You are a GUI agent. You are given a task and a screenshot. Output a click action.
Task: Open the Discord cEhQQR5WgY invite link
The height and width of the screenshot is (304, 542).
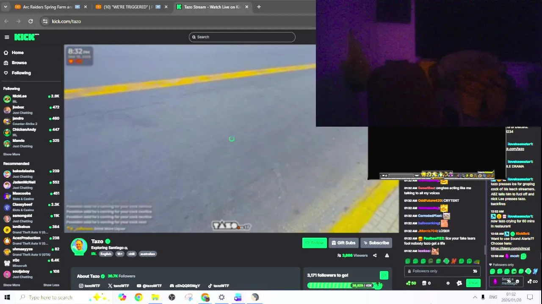click(185, 286)
